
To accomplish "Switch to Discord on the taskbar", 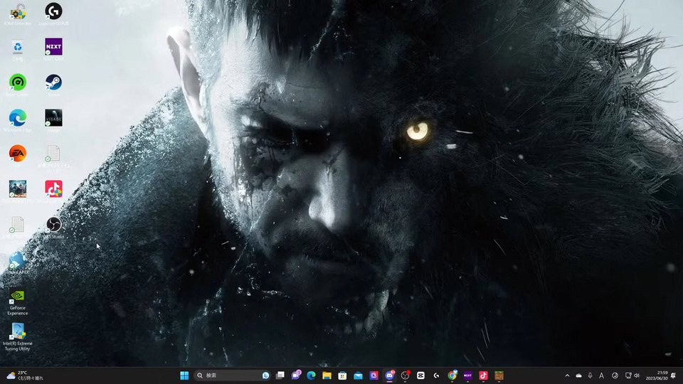I will [389, 375].
